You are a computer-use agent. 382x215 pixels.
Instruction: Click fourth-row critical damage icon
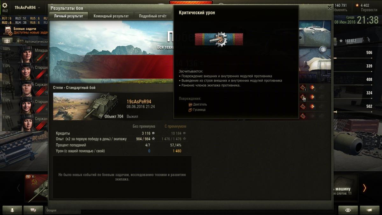pos(303,116)
